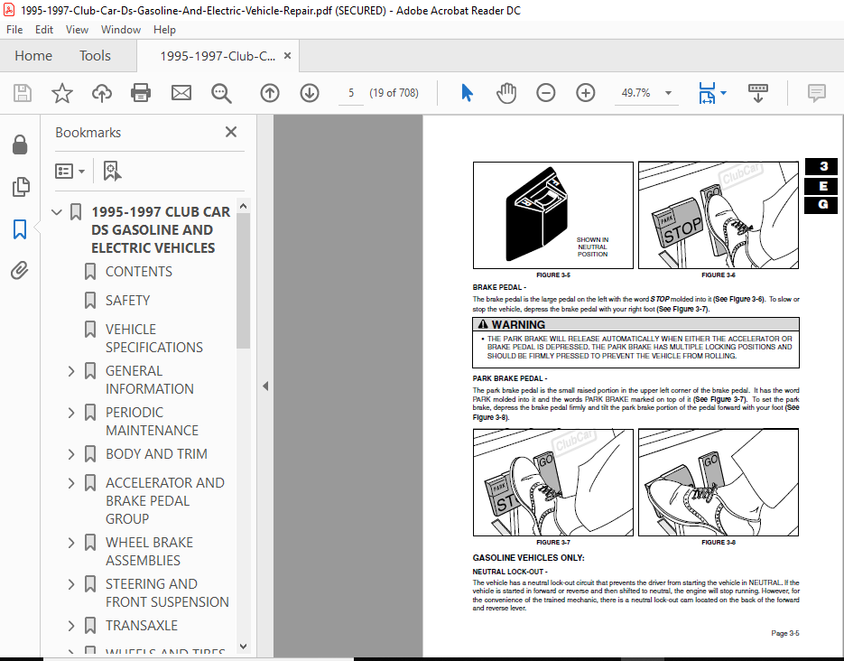Open WHEEL BRAKE ASSEMBLIES bookmark
The image size is (844, 661).
(149, 552)
